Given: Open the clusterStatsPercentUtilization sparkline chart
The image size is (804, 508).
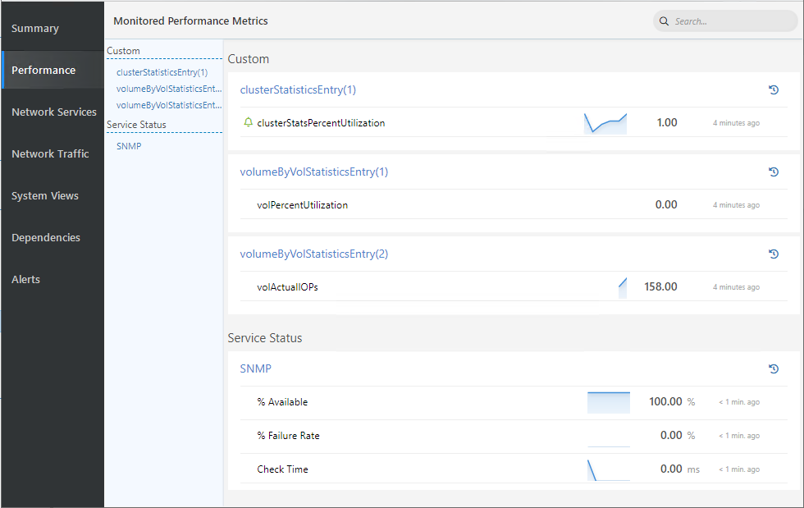Looking at the screenshot, I should (605, 123).
